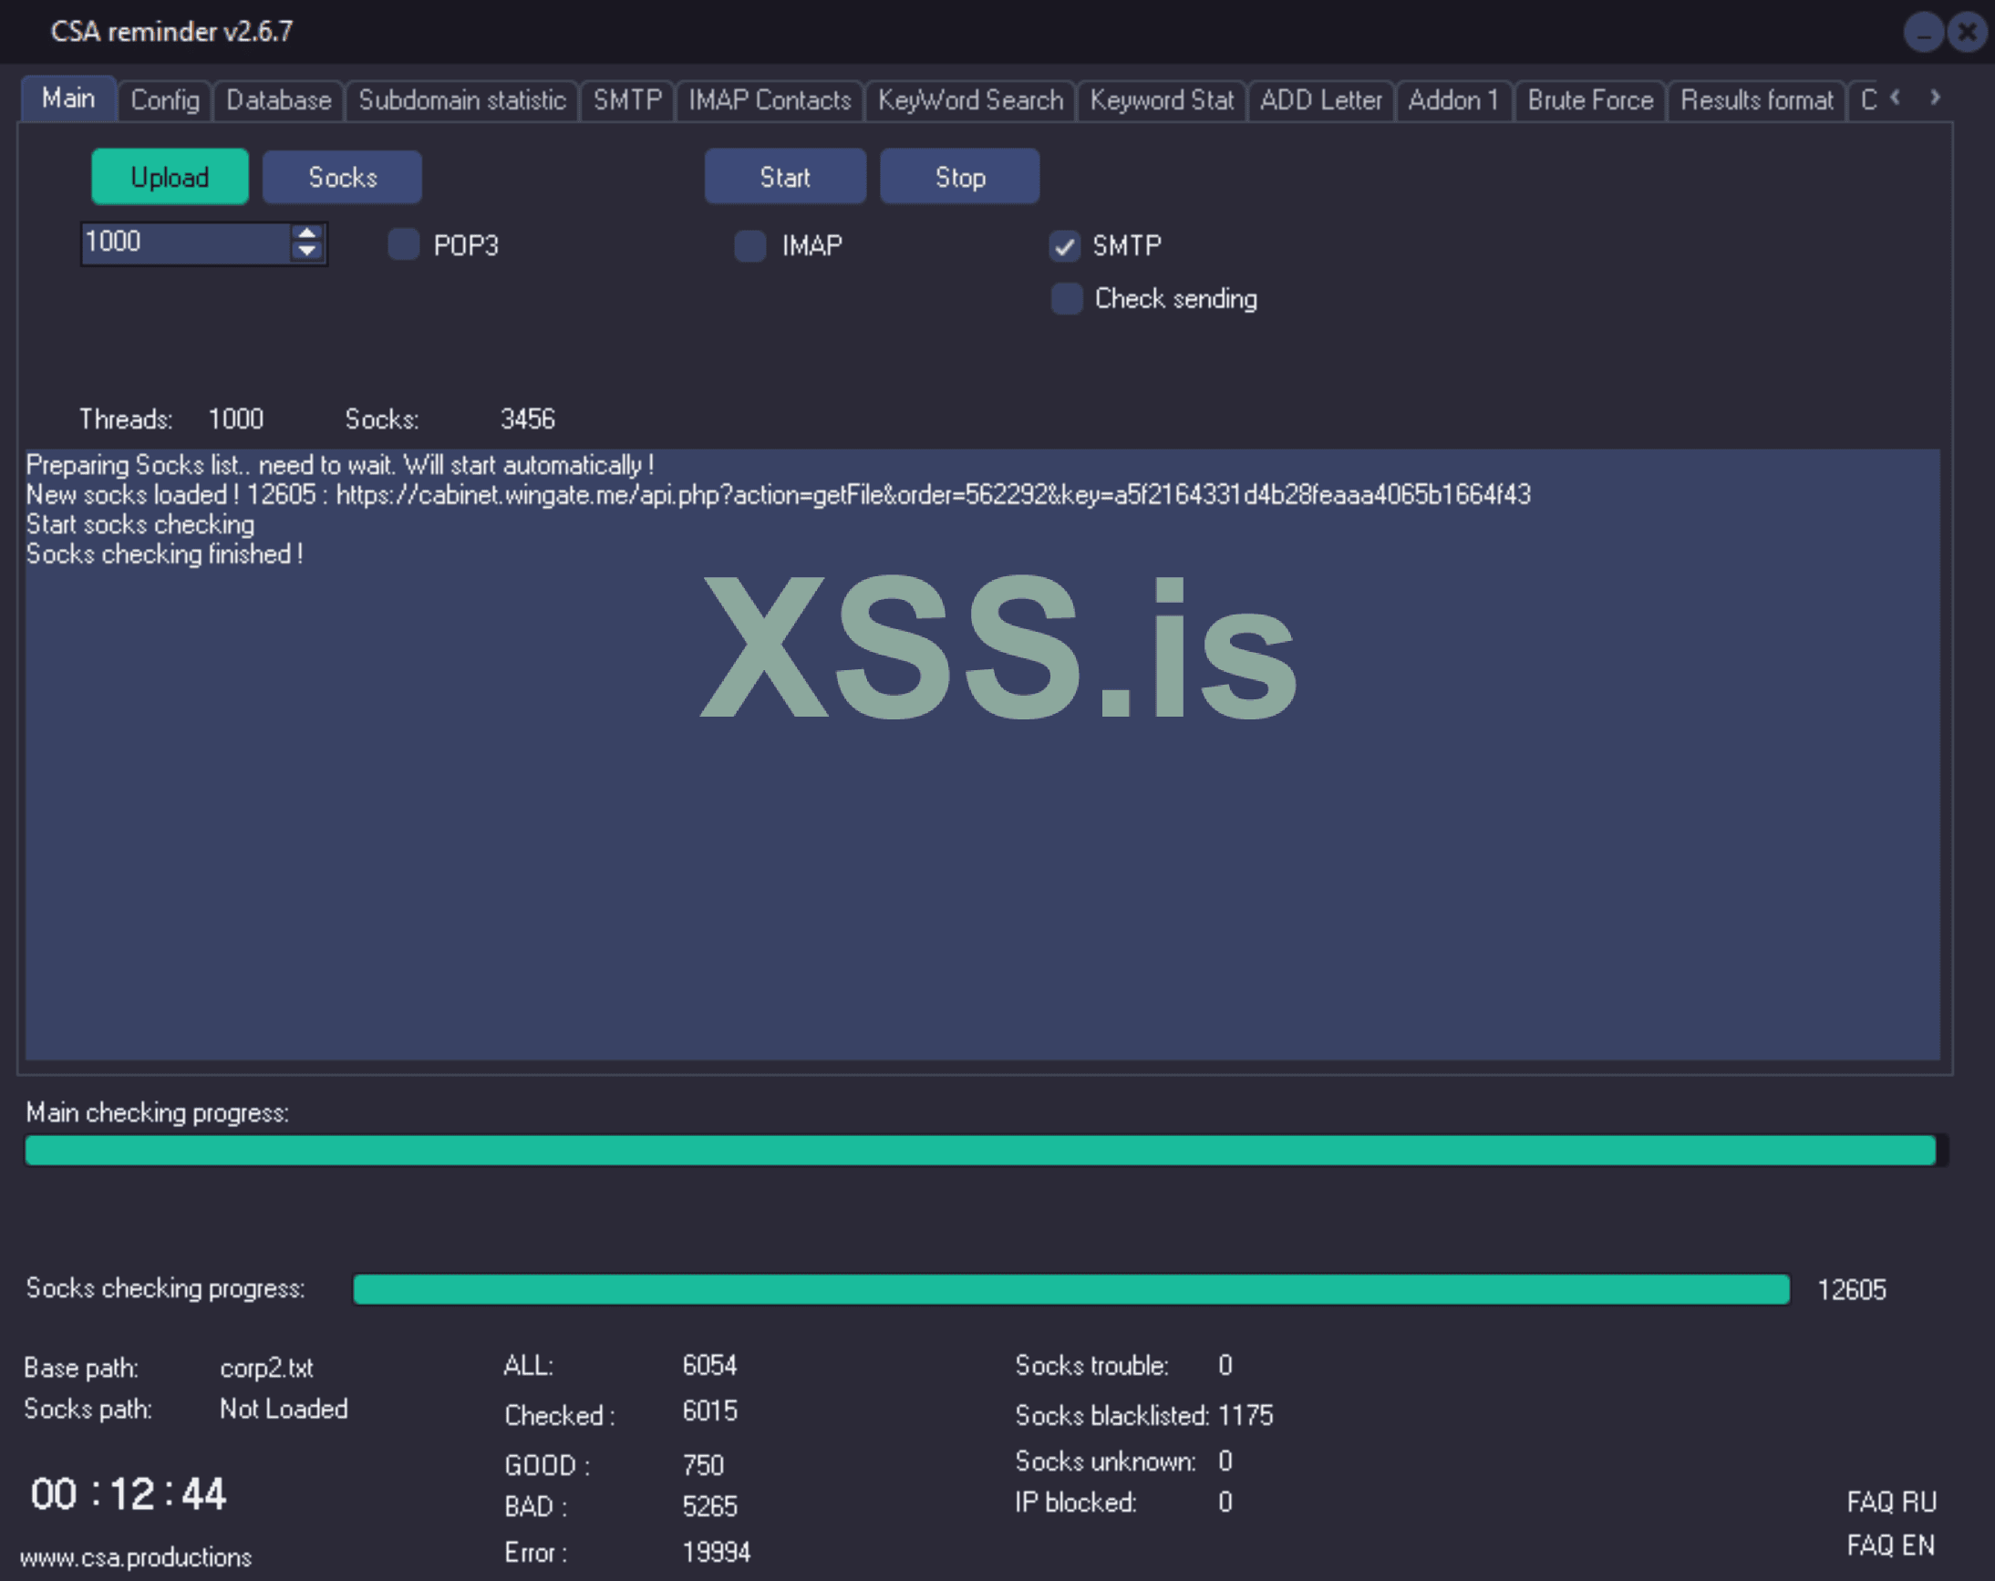Switch to the Config tab
This screenshot has height=1581, width=1995.
tap(165, 100)
